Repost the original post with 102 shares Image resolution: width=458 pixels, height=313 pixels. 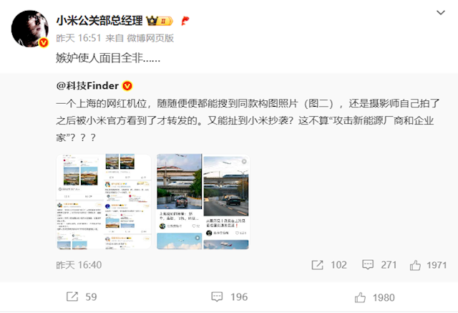[329, 265]
